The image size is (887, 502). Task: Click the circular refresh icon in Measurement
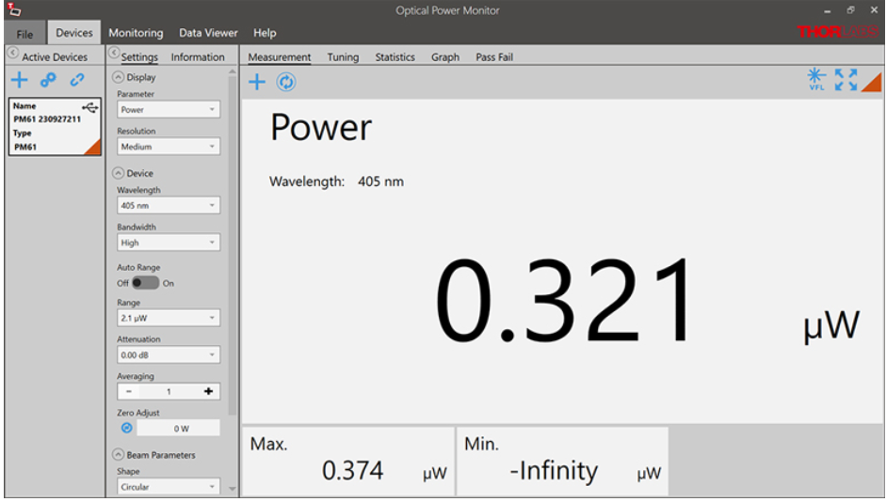click(286, 83)
